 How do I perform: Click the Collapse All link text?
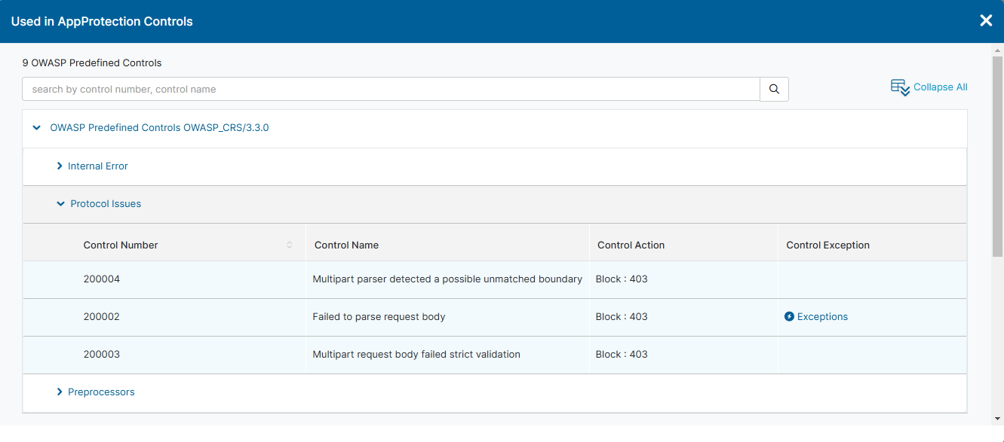coord(940,87)
